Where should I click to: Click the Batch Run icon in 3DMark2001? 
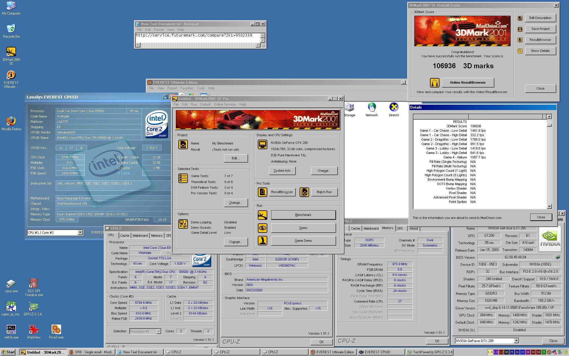point(304,192)
